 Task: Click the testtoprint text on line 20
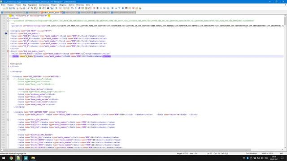[16, 64]
